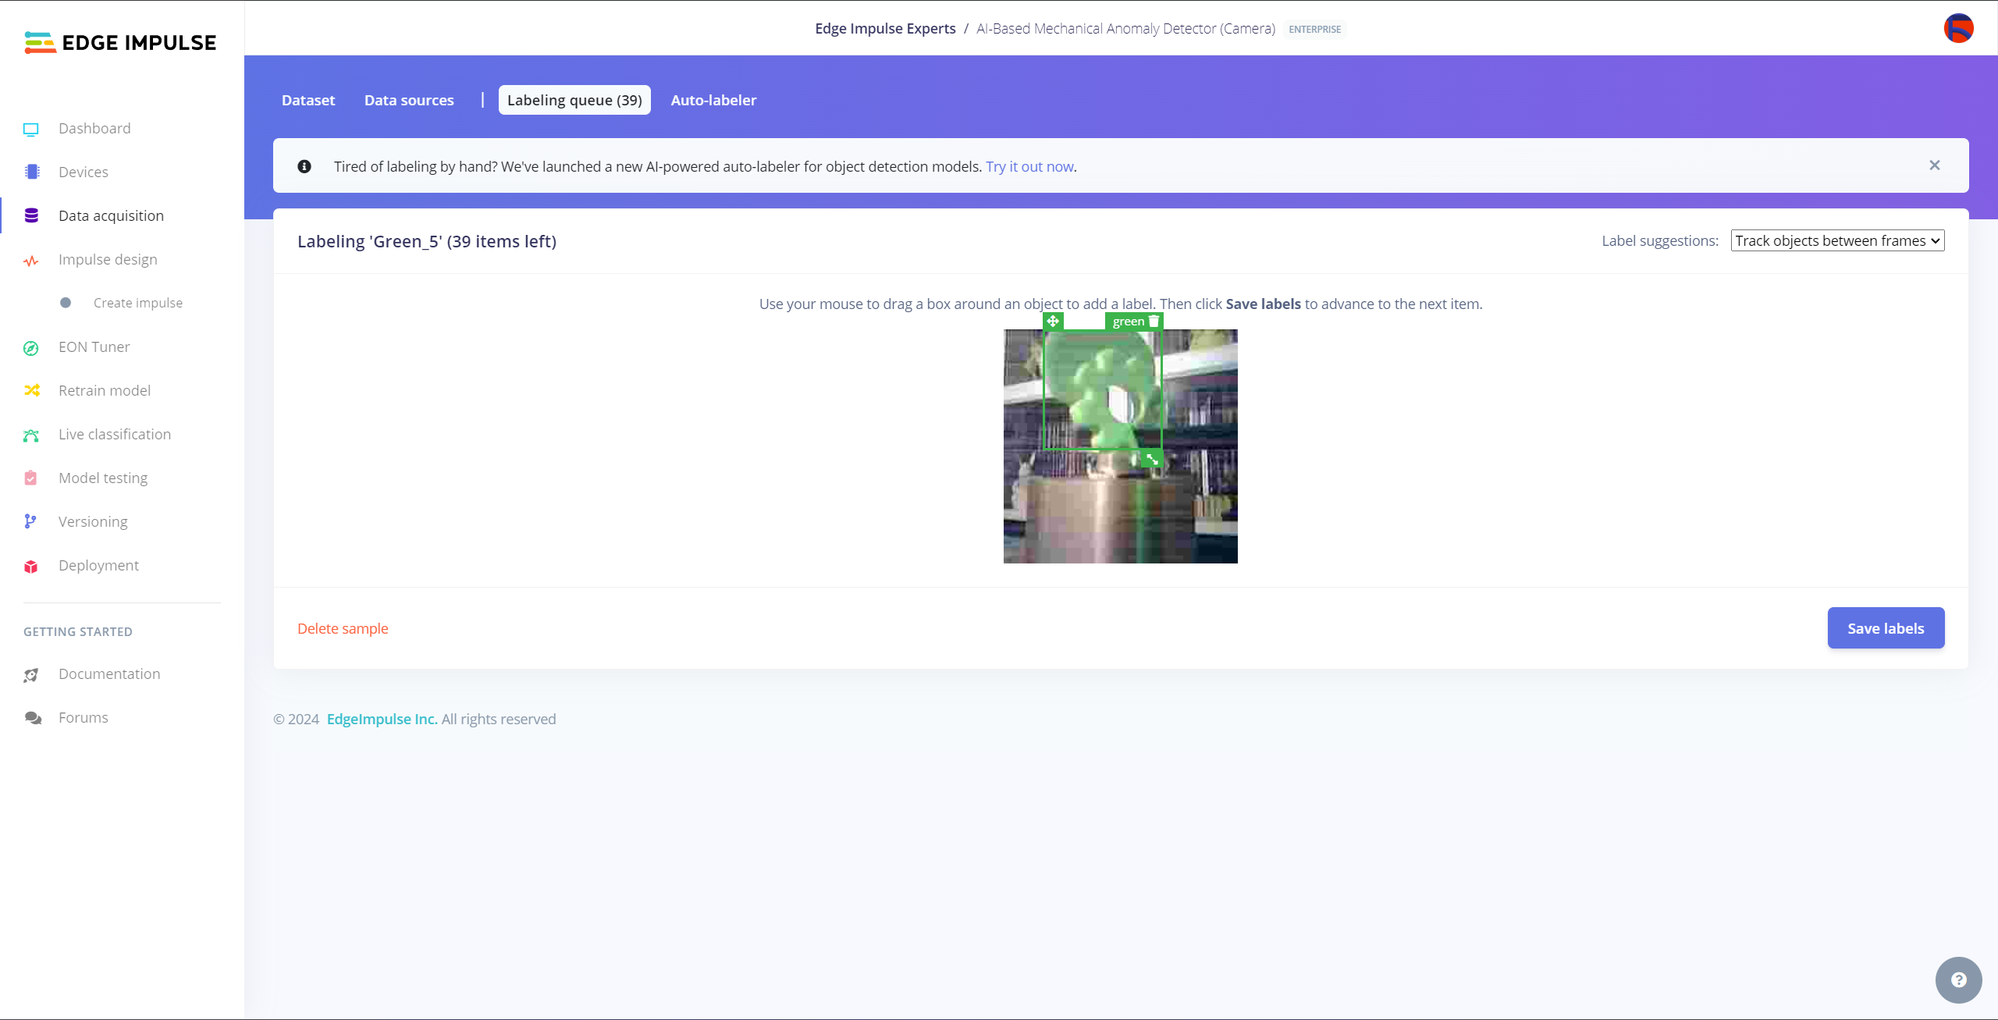This screenshot has width=1998, height=1020.
Task: Click the Delete sample link
Action: click(x=343, y=629)
